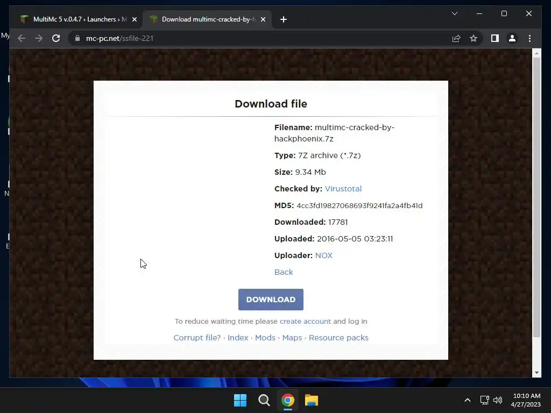Click the blue DOWNLOAD button
Image resolution: width=551 pixels, height=413 pixels.
[x=271, y=300]
